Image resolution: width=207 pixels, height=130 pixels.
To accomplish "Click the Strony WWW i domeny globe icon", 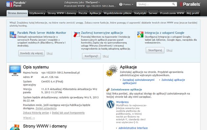I will (x=15, y=127).
